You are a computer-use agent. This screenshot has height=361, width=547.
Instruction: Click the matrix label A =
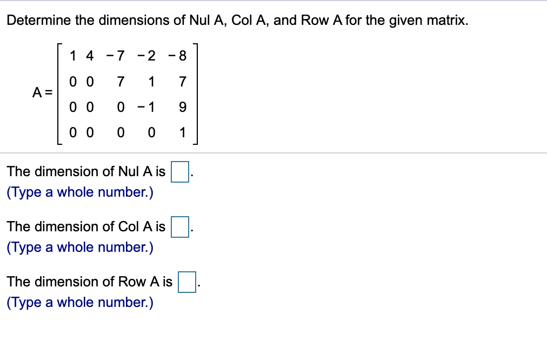coord(42,93)
